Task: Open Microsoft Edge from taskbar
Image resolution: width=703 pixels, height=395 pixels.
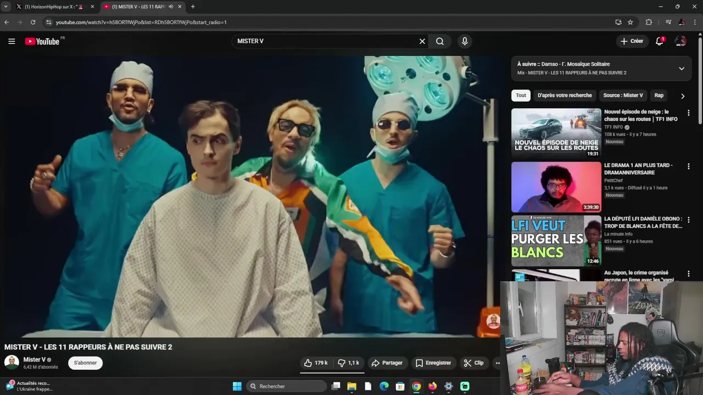Action: tap(384, 386)
